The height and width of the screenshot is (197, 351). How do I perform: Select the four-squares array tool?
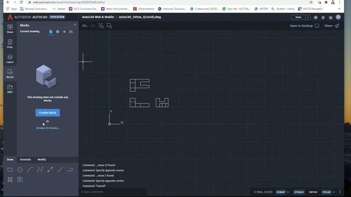(x=20, y=179)
